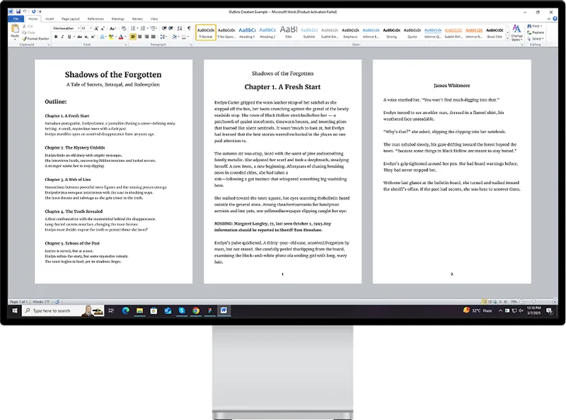This screenshot has width=566, height=420.
Task: Click the Grow Font icon
Action: [x=97, y=28]
